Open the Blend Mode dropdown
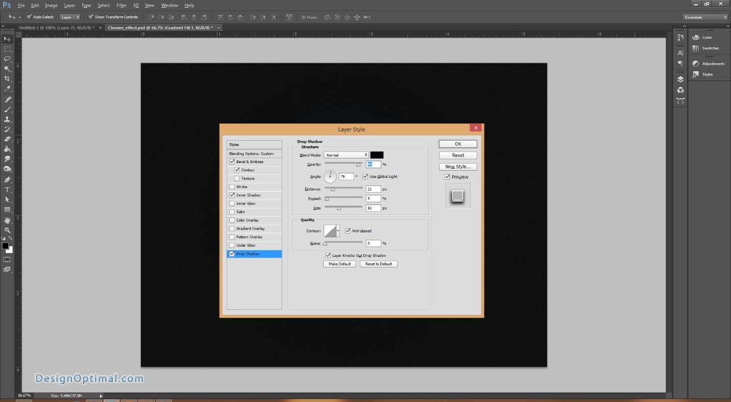 click(346, 155)
